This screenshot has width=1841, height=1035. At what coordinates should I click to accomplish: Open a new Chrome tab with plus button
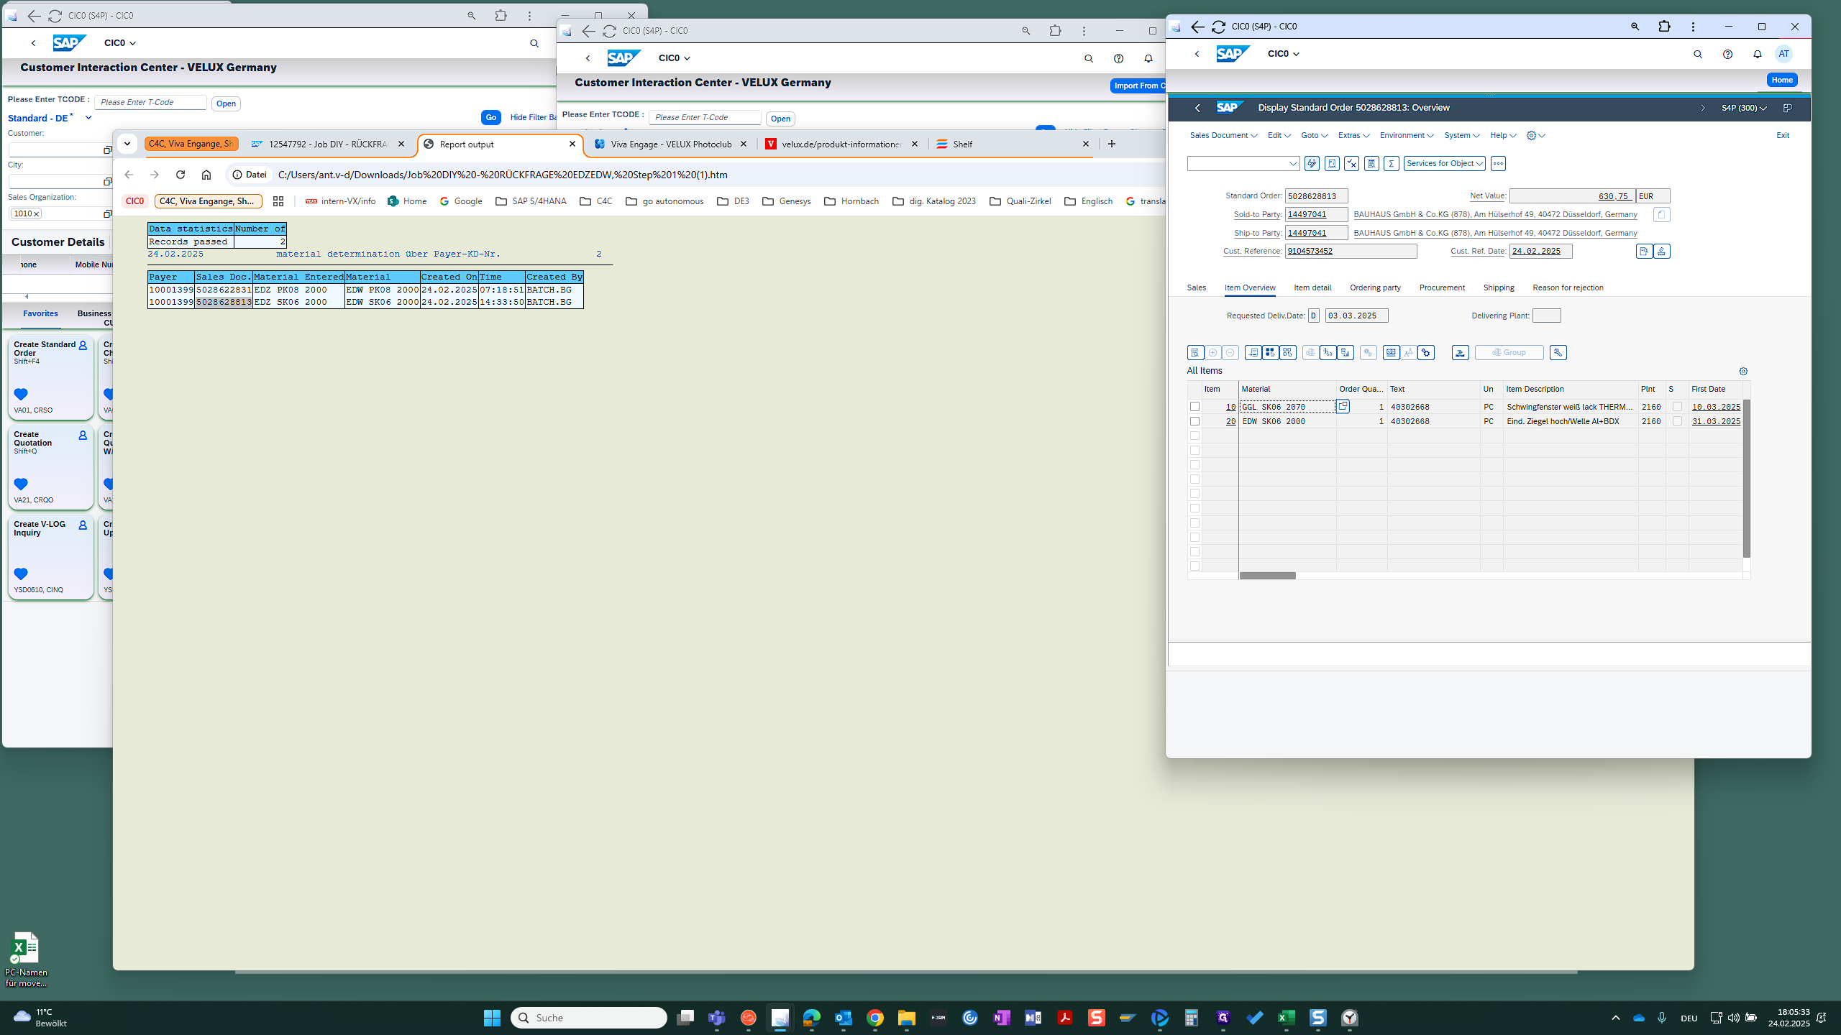pyautogui.click(x=1112, y=144)
